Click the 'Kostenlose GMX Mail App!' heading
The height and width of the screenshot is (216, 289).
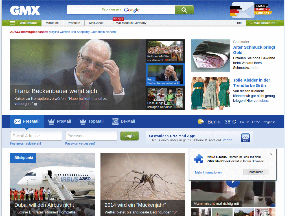tap(172, 136)
